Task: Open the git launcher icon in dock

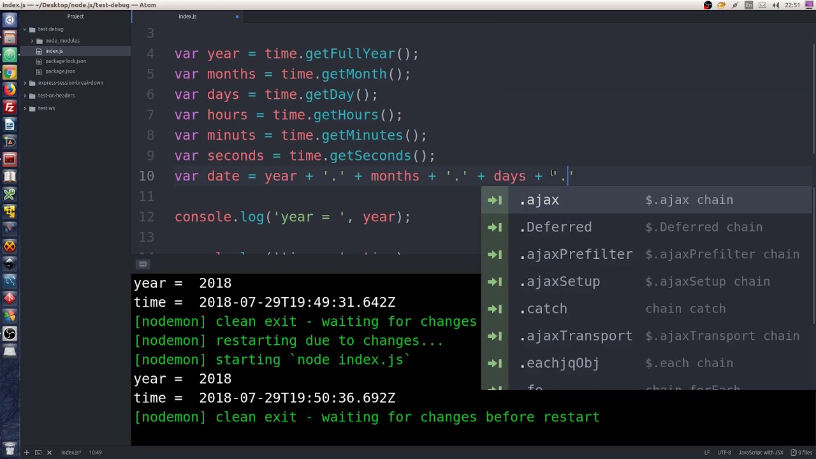Action: 10,298
